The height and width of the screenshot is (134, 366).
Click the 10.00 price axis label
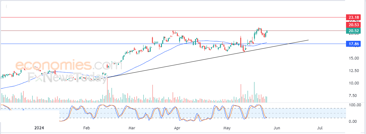(354, 83)
